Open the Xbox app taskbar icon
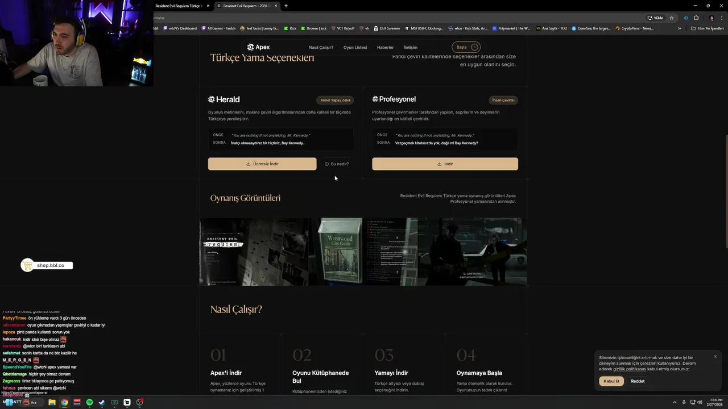Screen dimensions: 728x409 coord(114,402)
